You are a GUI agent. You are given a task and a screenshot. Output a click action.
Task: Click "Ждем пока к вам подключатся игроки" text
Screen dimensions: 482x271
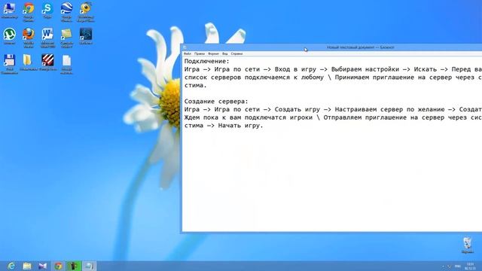point(249,117)
